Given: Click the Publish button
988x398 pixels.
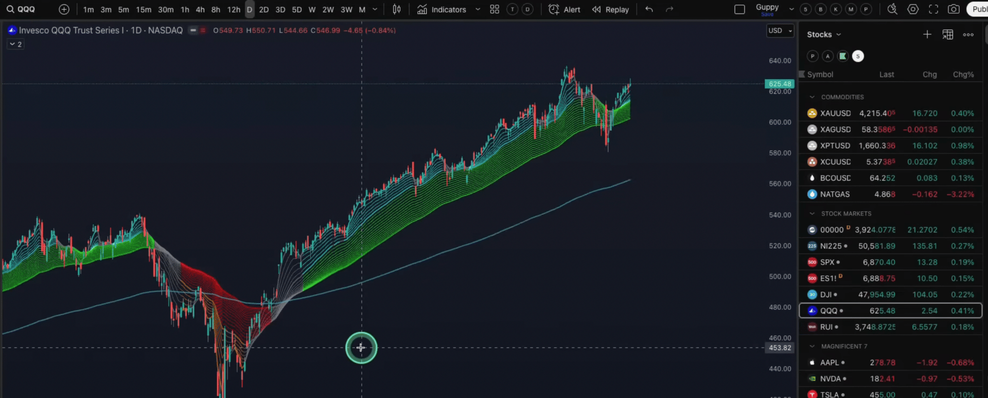Looking at the screenshot, I should [978, 9].
